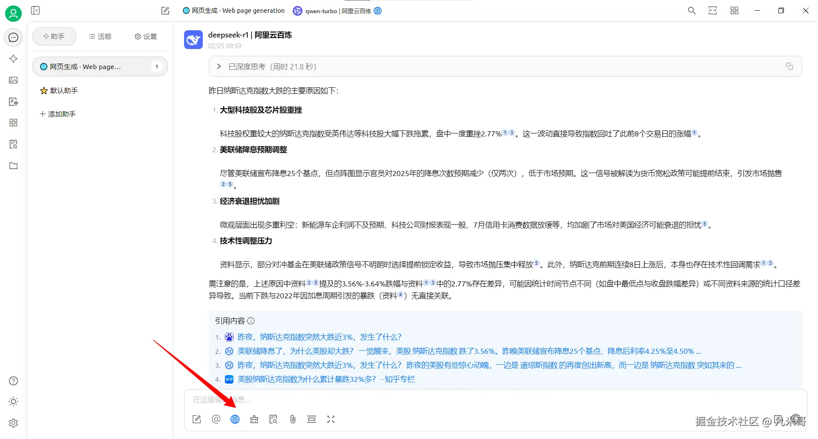This screenshot has height=439, width=818.
Task: Collapse the 已深度思考 thinking section
Action: pos(219,66)
